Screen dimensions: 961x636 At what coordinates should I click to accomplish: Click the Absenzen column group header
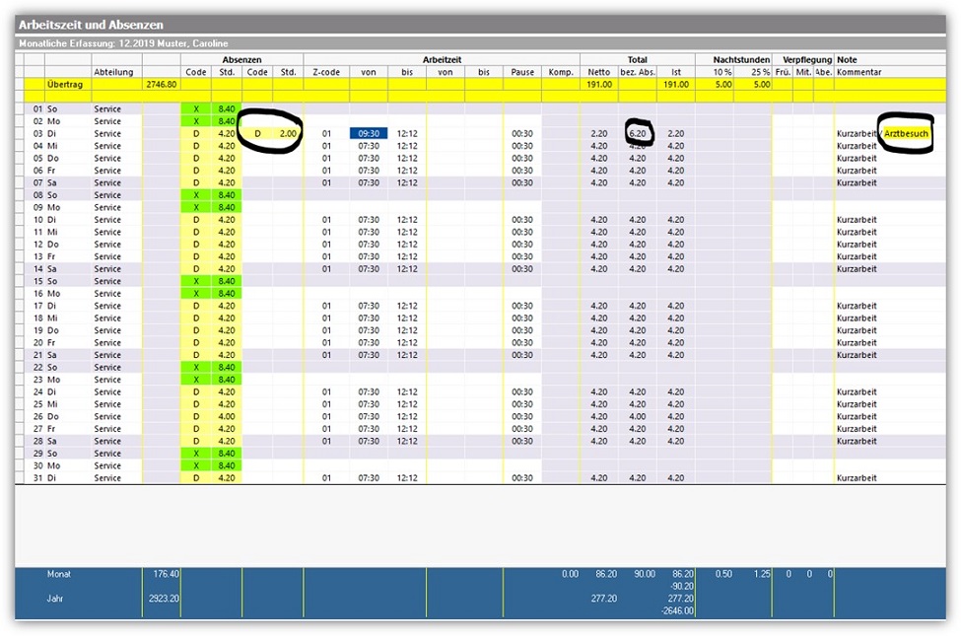[241, 60]
